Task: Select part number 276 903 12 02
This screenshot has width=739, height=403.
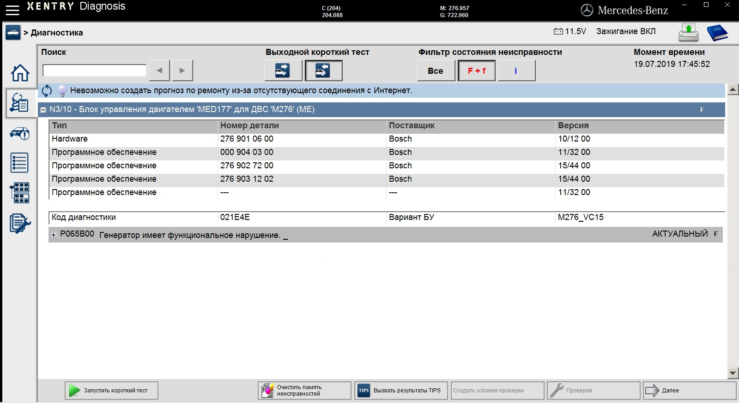Action: [x=247, y=179]
